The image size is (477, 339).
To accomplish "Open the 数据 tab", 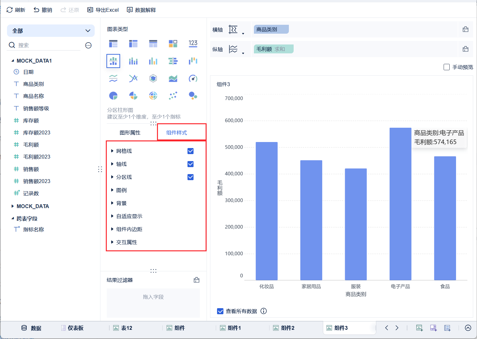I will pyautogui.click(x=31, y=328).
